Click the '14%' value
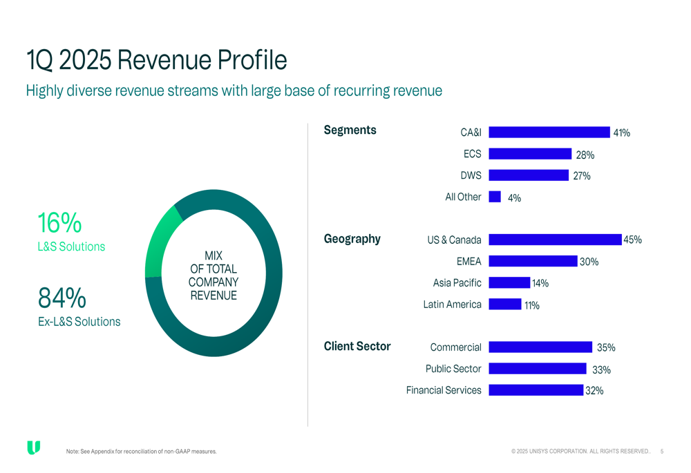This screenshot has height=473, width=691. pos(540,284)
